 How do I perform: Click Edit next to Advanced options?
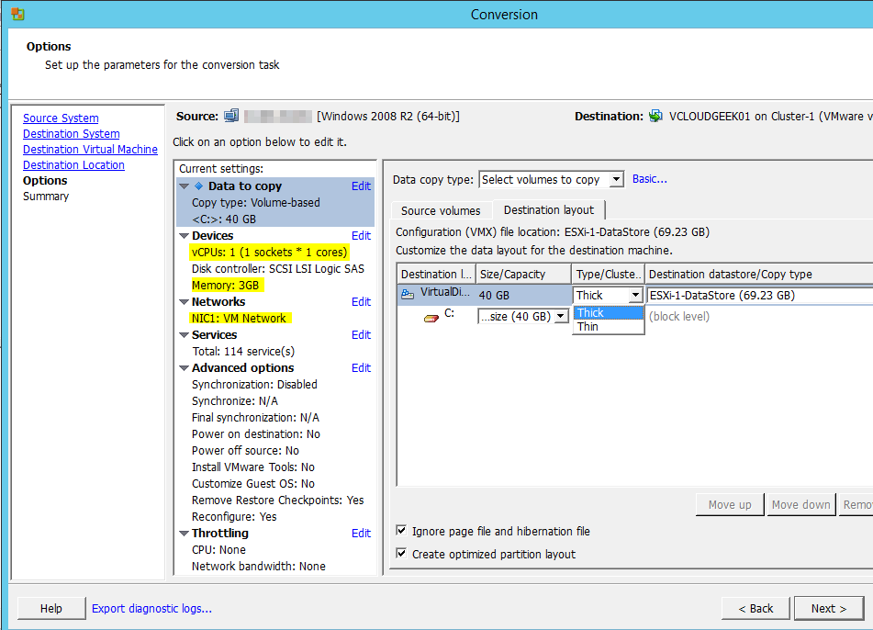tap(361, 367)
